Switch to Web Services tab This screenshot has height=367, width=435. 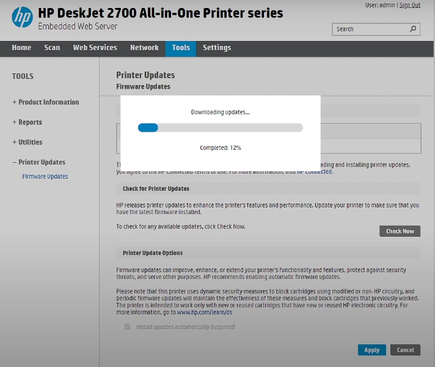click(x=95, y=48)
